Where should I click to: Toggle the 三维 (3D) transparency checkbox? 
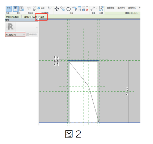31,17
